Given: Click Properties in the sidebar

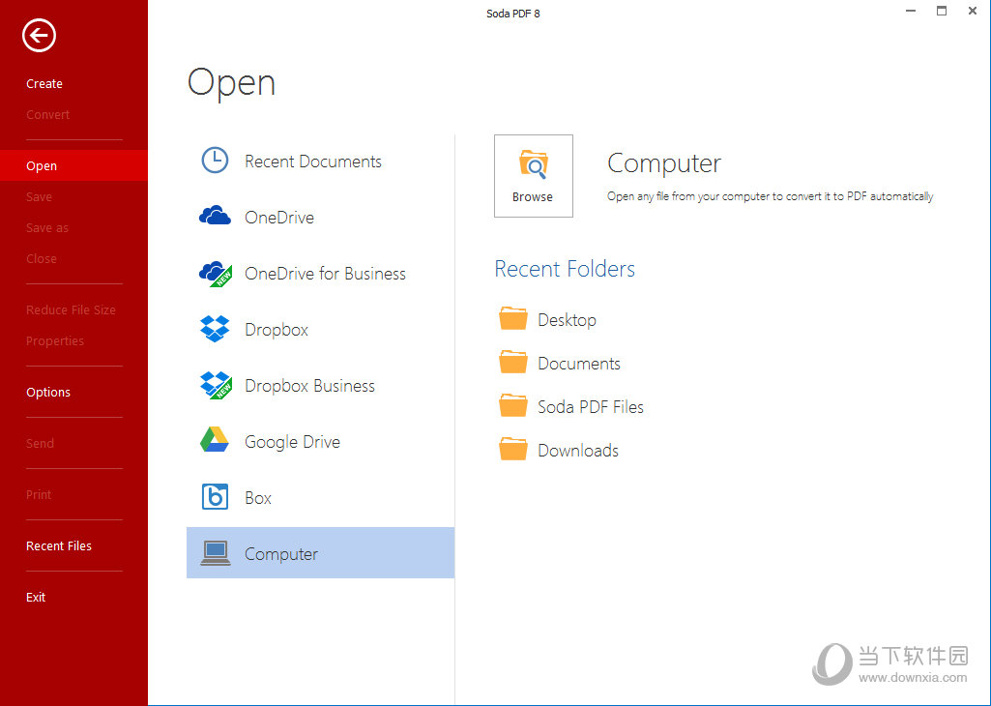Looking at the screenshot, I should (x=55, y=340).
